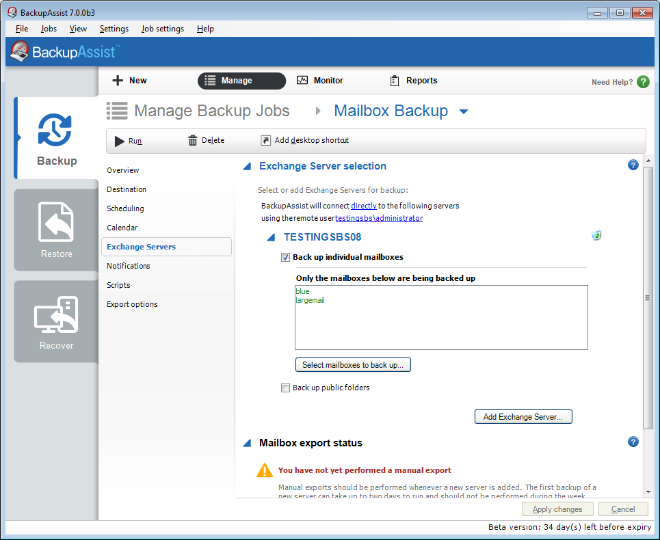The height and width of the screenshot is (540, 660).
Task: Click the Add Exchange Server button
Action: [523, 417]
